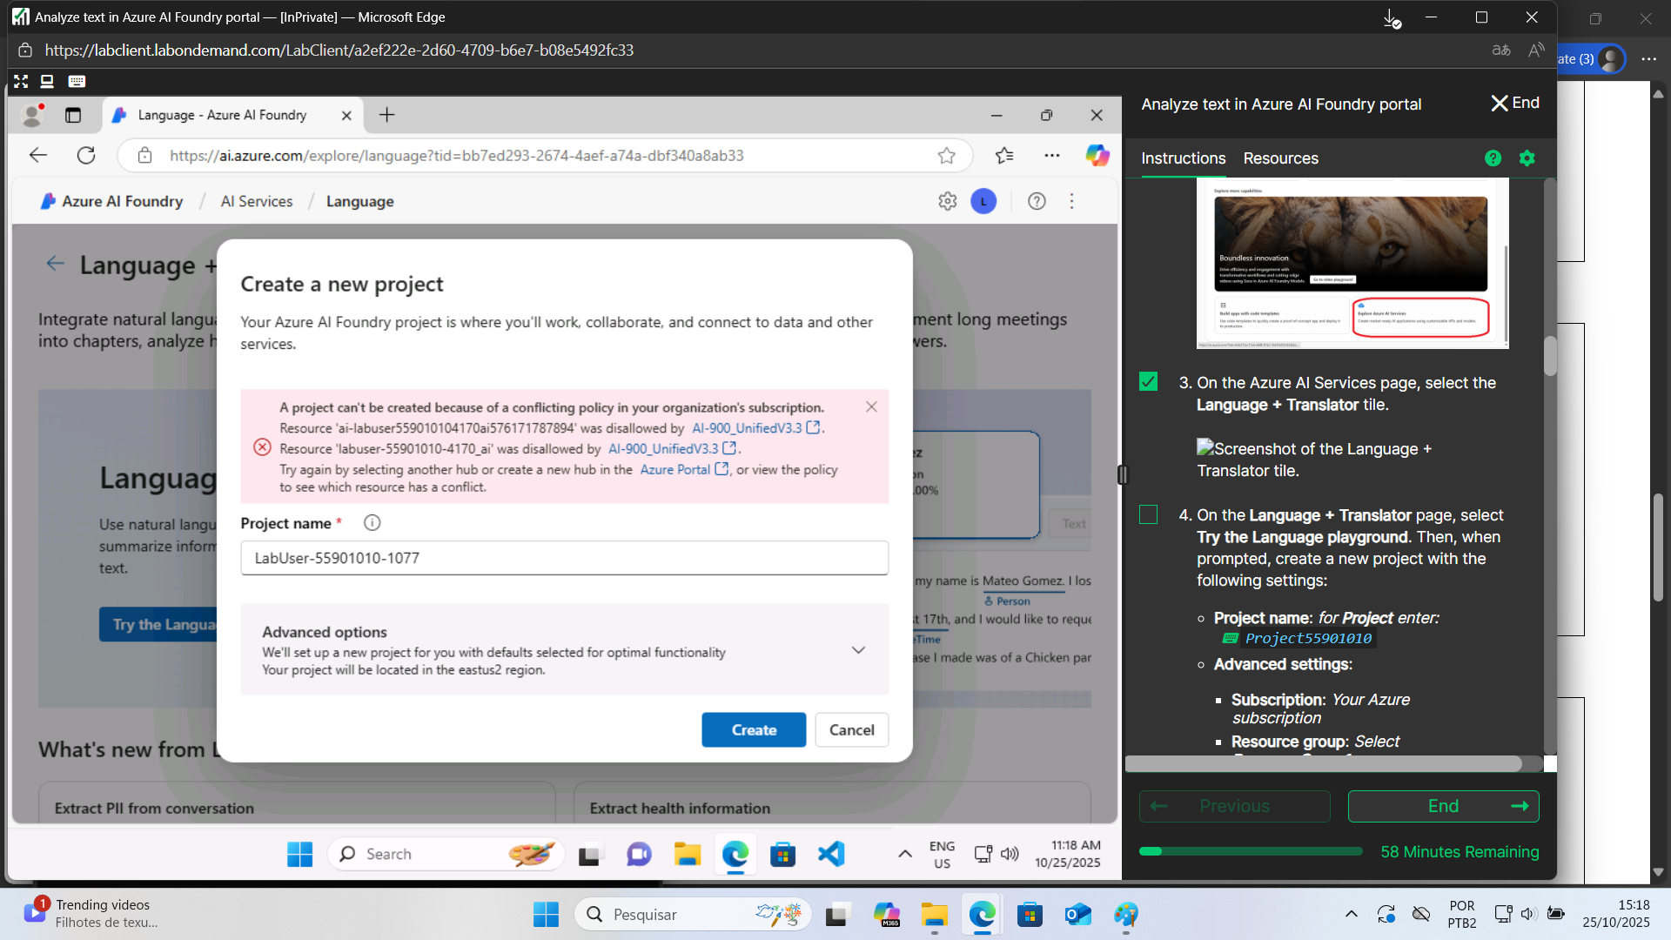The image size is (1671, 940).
Task: Open Azure AI Foundry settings gear
Action: coord(948,201)
